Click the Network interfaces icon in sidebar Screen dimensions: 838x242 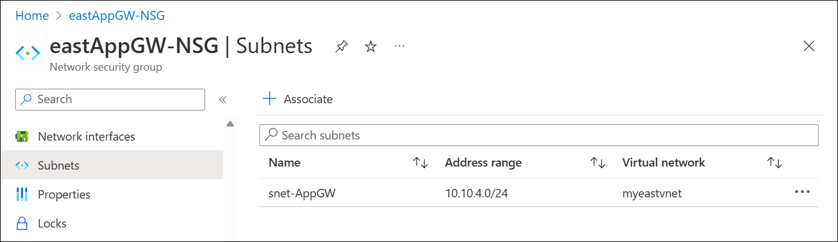pos(22,136)
